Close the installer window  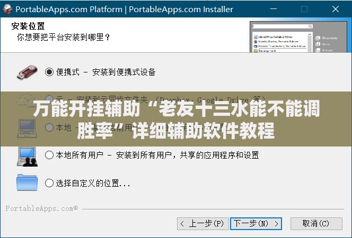336,9
